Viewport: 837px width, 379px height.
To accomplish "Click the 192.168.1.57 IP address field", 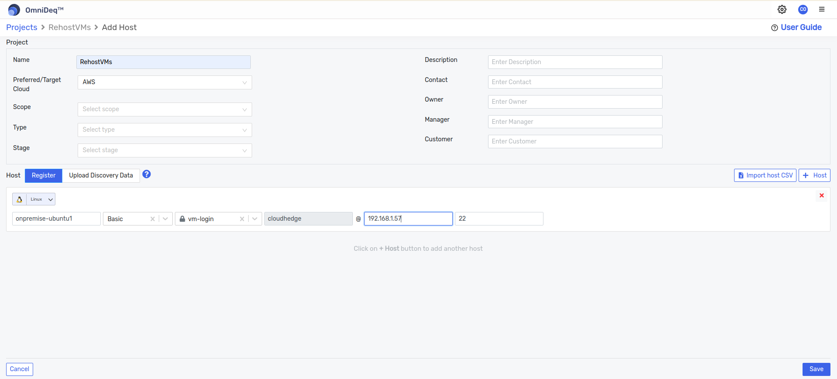I will 408,219.
